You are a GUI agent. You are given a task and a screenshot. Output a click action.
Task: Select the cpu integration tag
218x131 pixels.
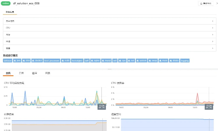pyautogui.click(x=122, y=61)
